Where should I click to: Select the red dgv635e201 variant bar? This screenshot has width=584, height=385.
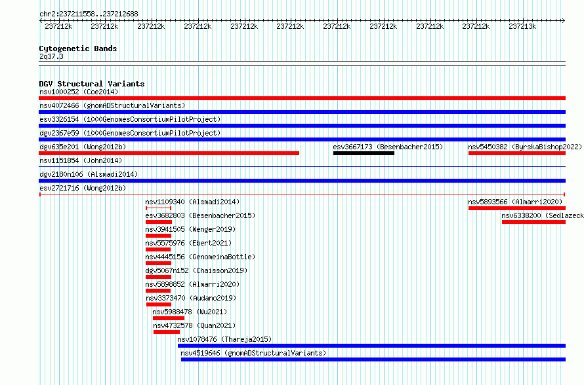[x=169, y=153]
